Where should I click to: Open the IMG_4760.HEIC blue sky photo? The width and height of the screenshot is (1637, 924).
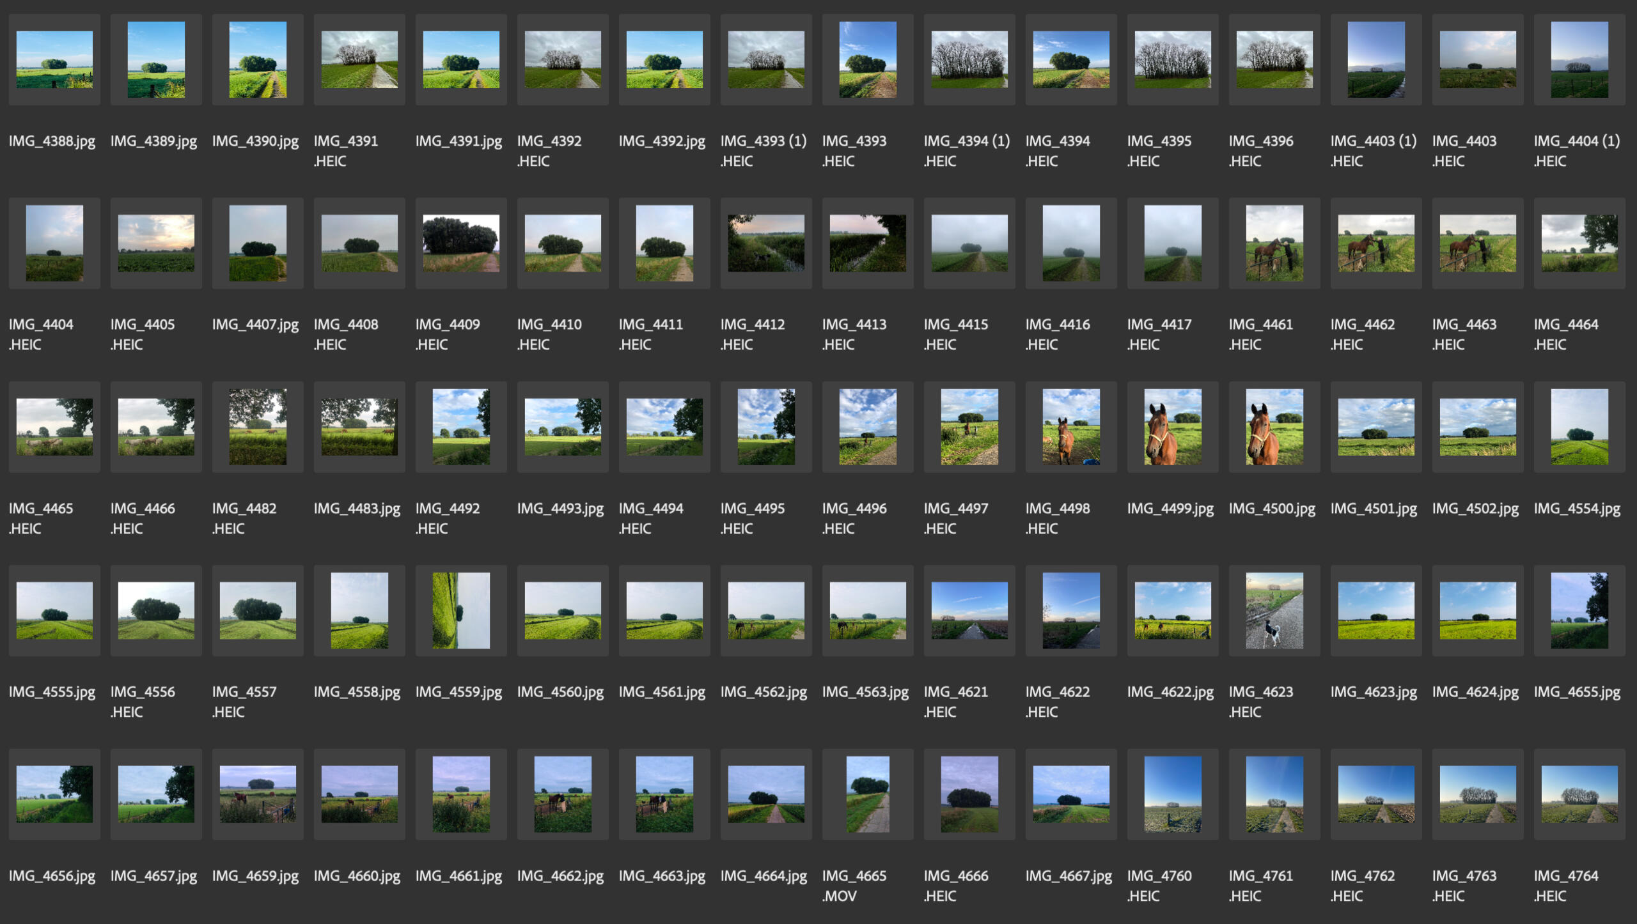1173,794
